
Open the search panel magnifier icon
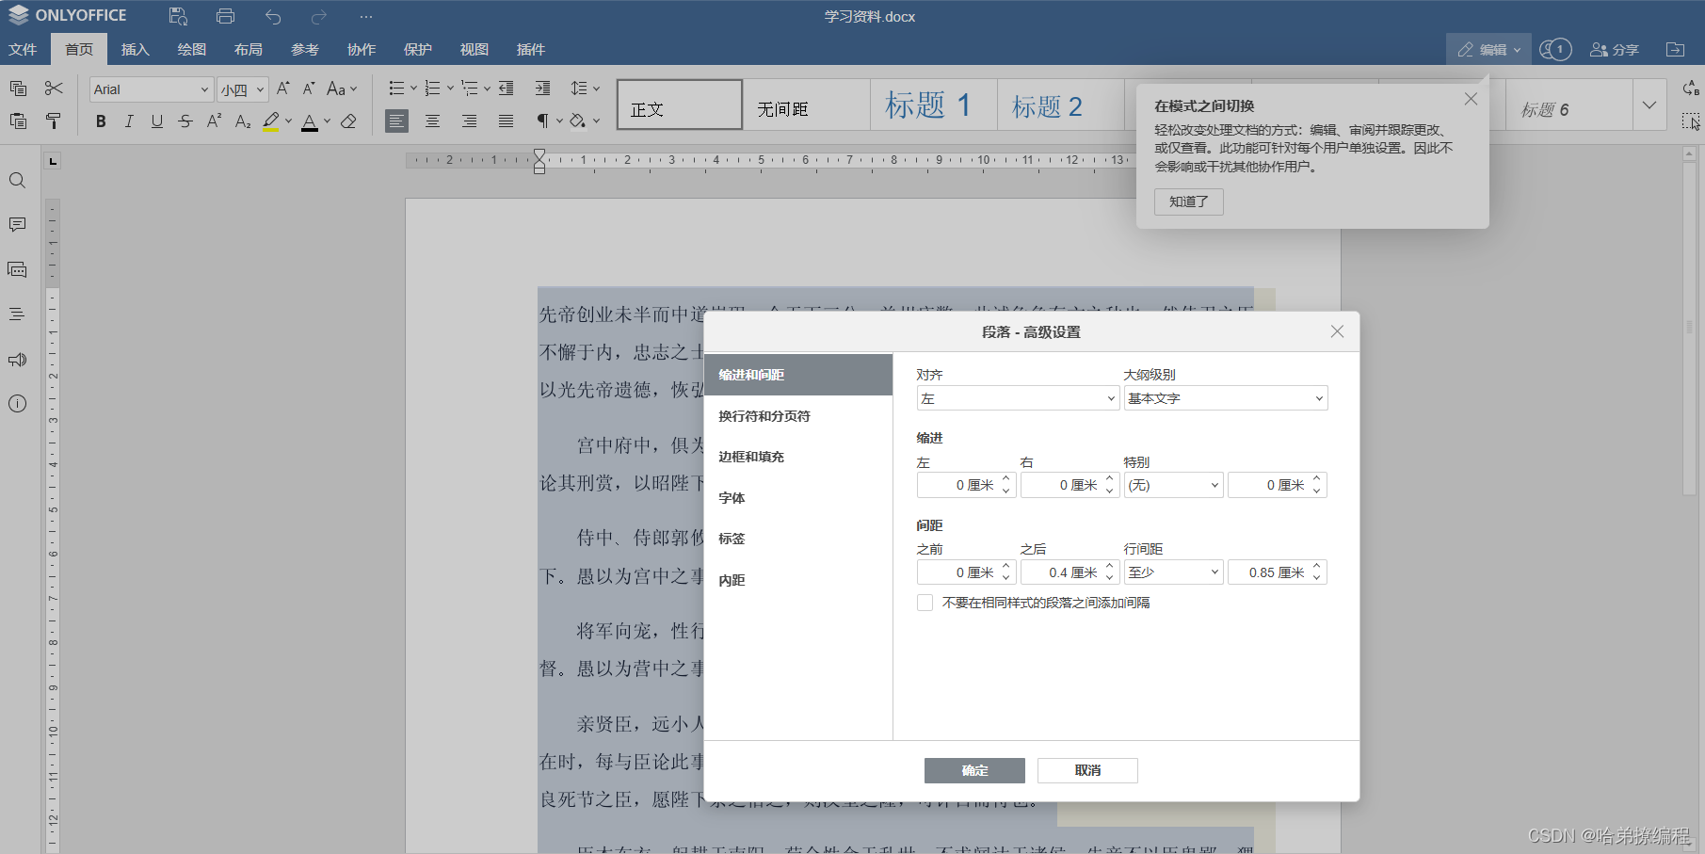pos(17,180)
